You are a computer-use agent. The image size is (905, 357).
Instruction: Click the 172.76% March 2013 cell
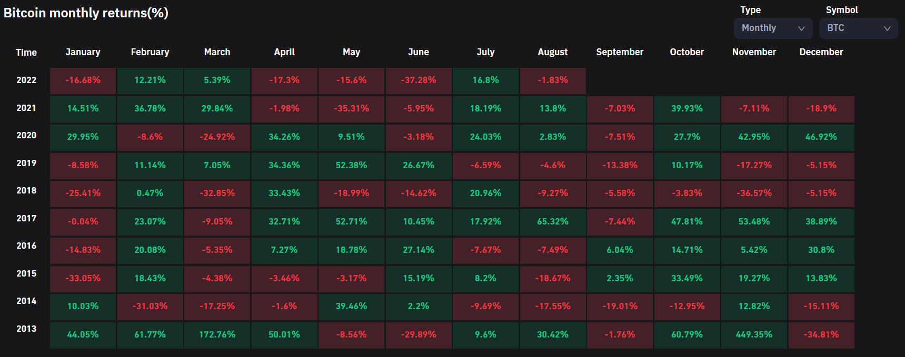point(217,335)
